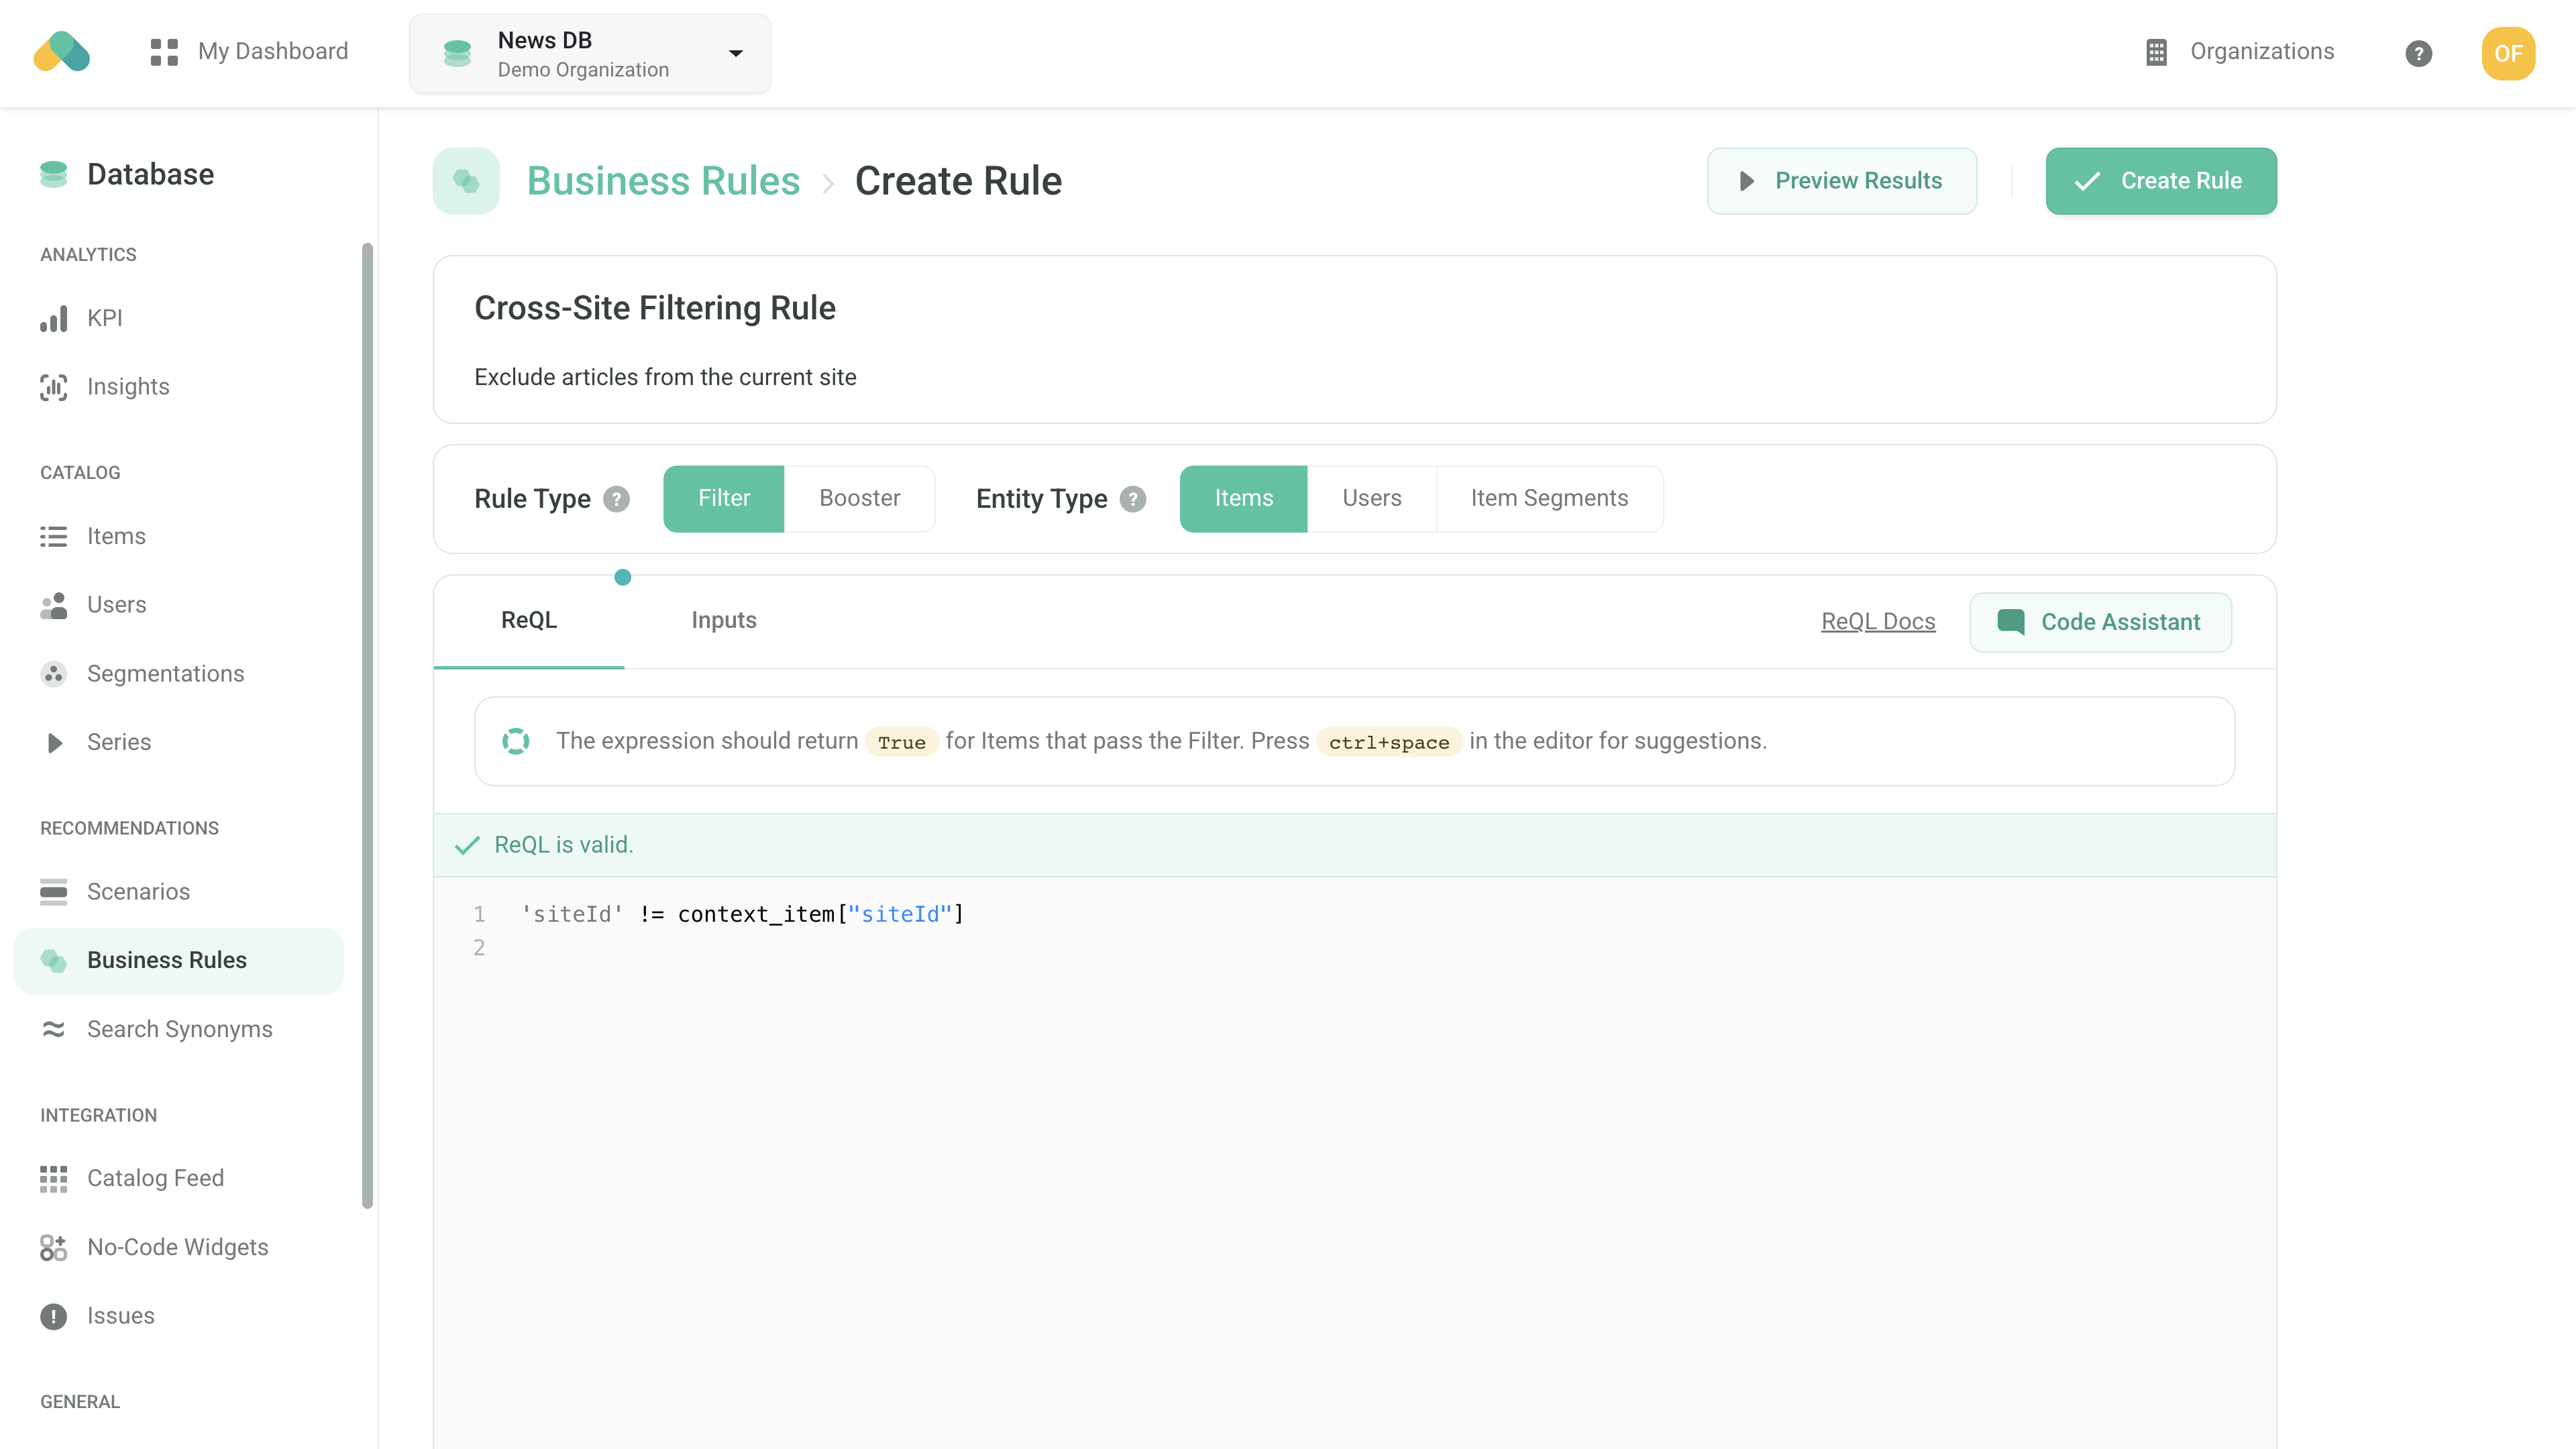This screenshot has width=2576, height=1449.
Task: Click the Insights icon in sidebar
Action: click(x=54, y=387)
